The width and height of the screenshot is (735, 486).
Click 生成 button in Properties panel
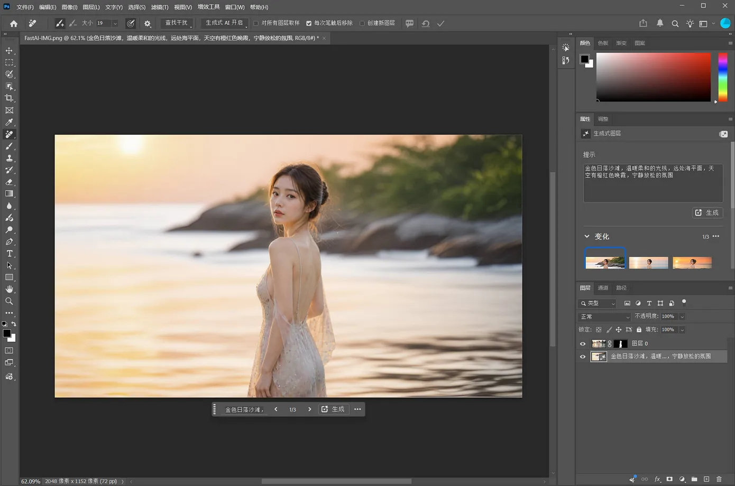pyautogui.click(x=708, y=212)
